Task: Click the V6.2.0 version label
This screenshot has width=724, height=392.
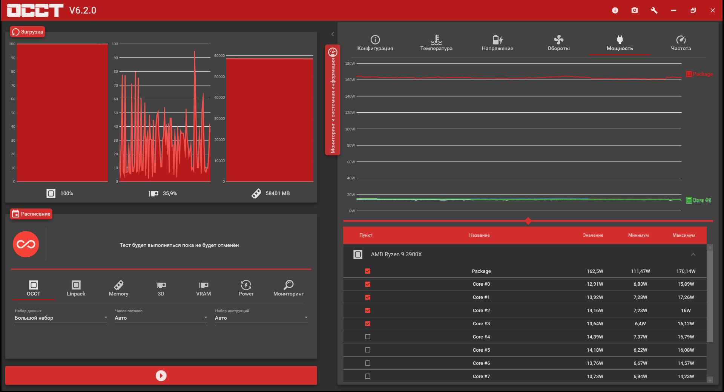Action: pyautogui.click(x=83, y=10)
